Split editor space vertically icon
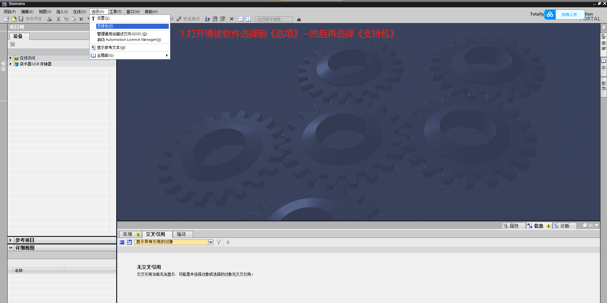Image resolution: width=607 pixels, height=303 pixels. (x=249, y=19)
